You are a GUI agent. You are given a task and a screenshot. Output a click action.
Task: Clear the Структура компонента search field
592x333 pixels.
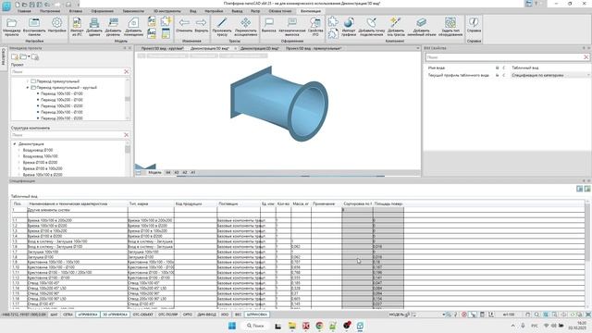(x=126, y=135)
